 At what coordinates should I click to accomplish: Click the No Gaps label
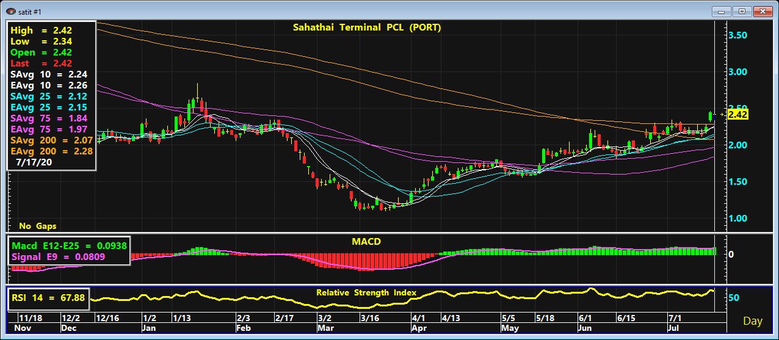pyautogui.click(x=38, y=226)
